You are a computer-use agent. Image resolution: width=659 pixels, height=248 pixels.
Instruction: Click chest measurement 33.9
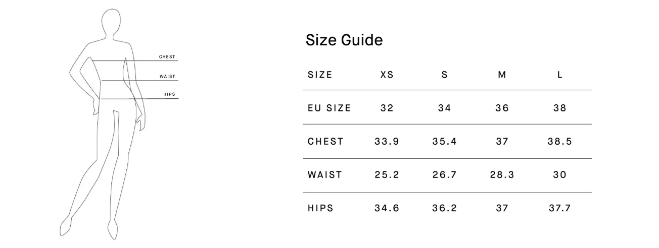[387, 142]
